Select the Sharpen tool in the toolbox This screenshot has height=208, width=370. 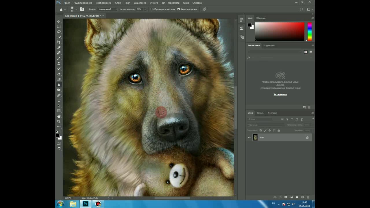click(x=59, y=85)
